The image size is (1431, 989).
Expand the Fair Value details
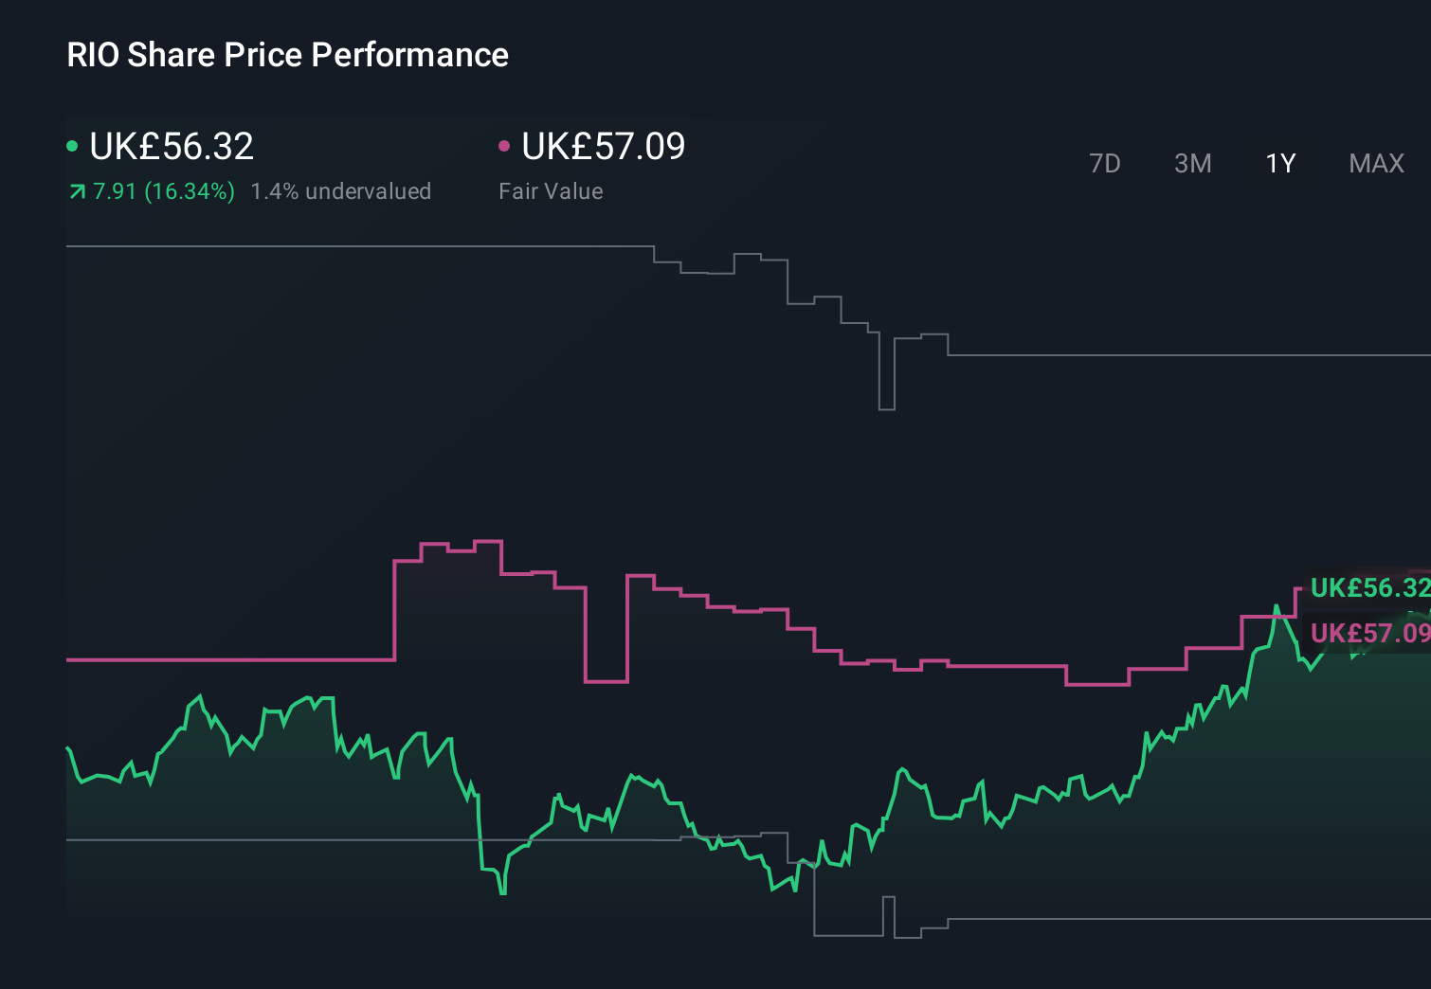551,190
